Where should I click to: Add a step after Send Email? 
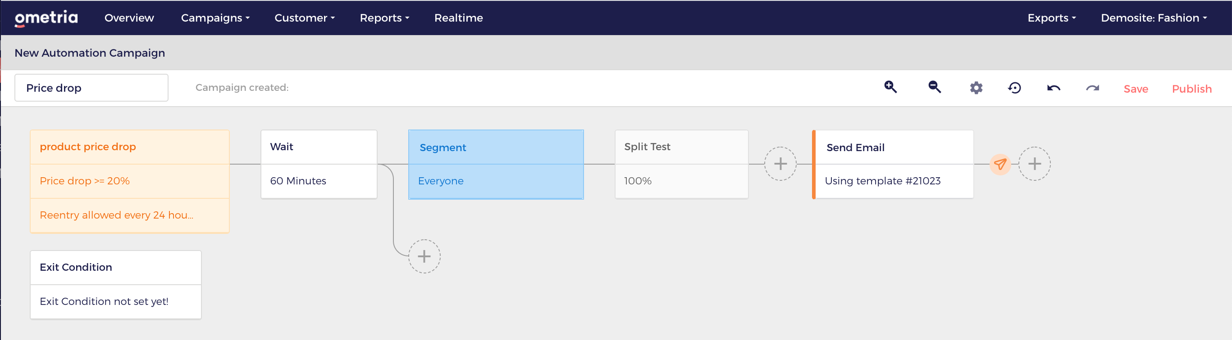coord(1034,164)
